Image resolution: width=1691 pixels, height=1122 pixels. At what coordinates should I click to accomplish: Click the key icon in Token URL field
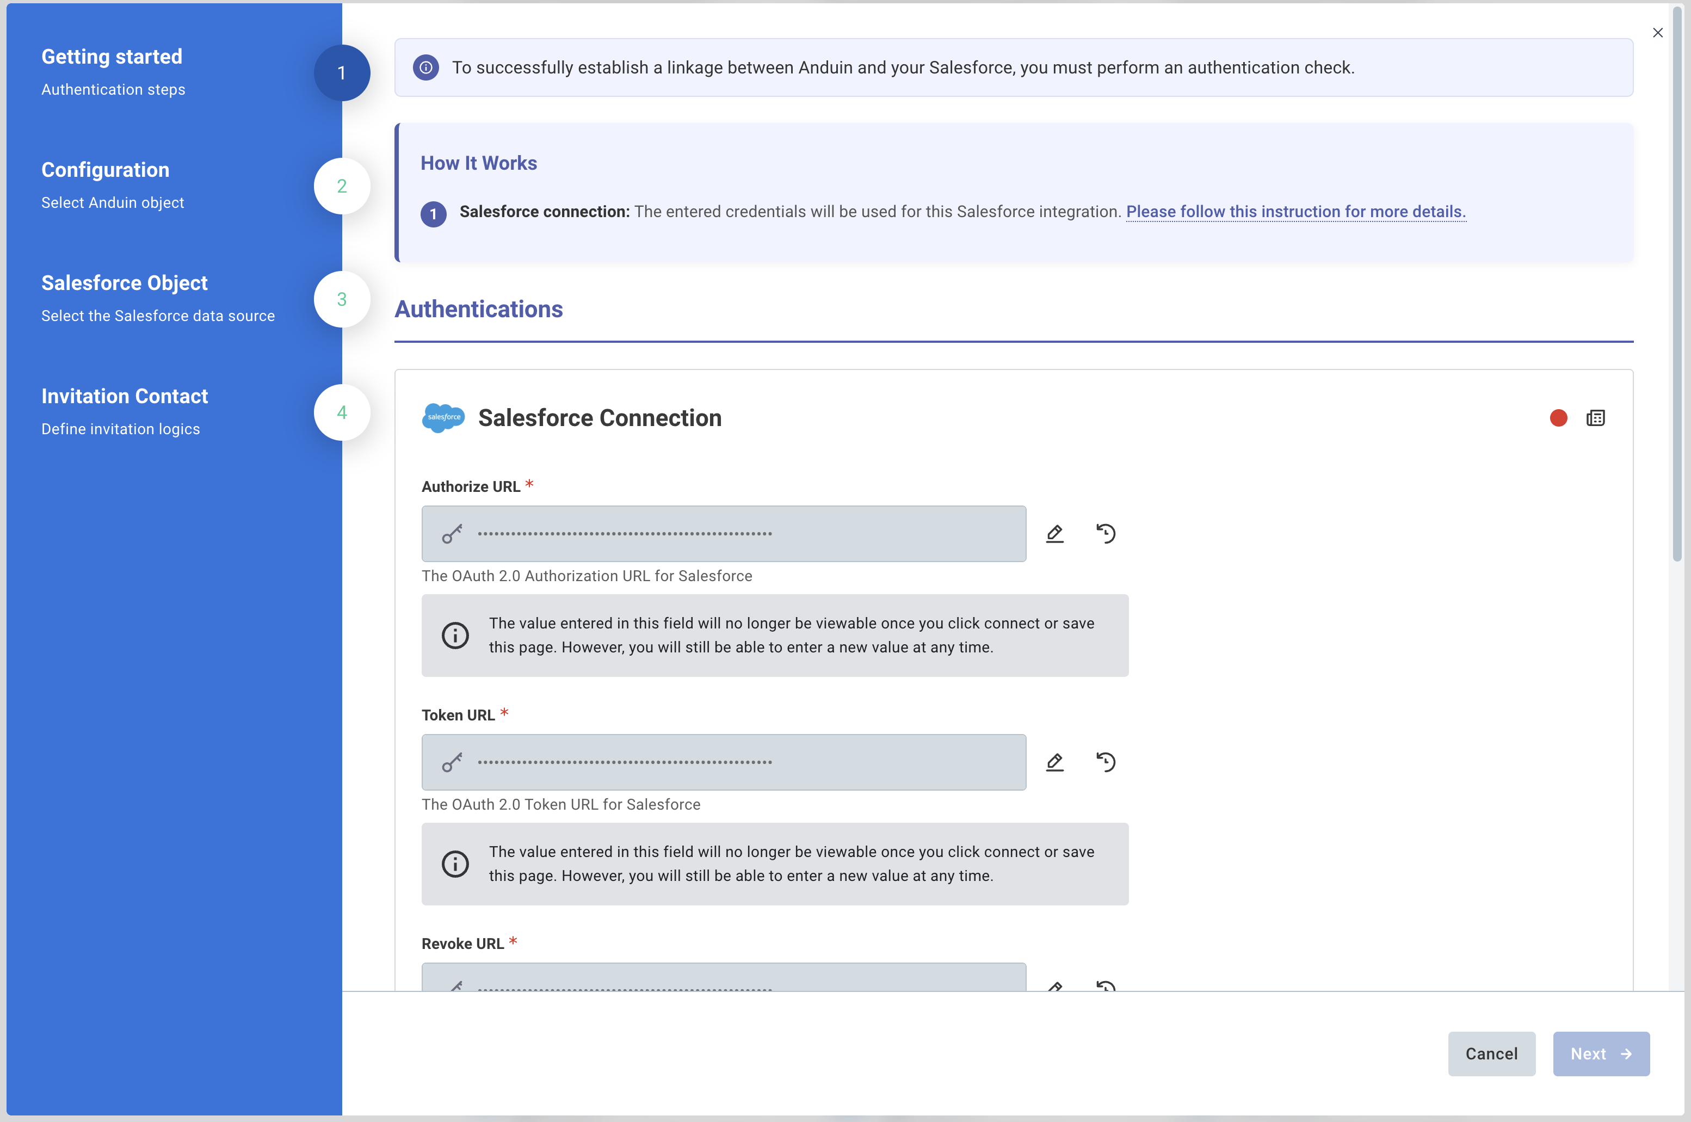tap(452, 762)
